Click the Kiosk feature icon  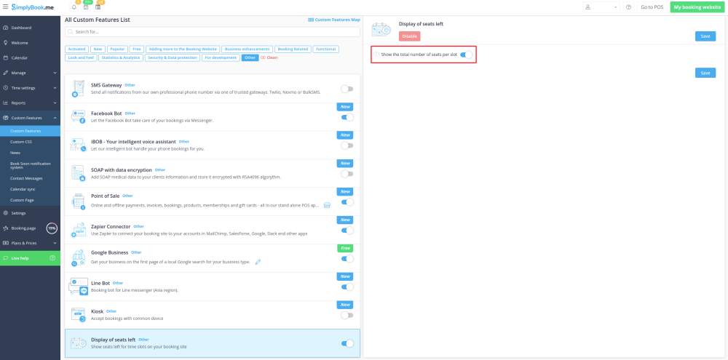(78, 314)
